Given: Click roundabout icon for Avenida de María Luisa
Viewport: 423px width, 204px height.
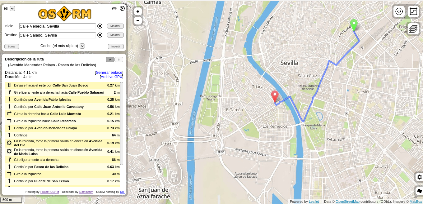Looking at the screenshot, I should pyautogui.click(x=9, y=152).
